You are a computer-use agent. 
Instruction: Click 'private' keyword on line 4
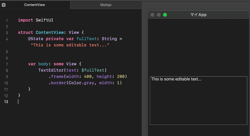click(x=55, y=39)
